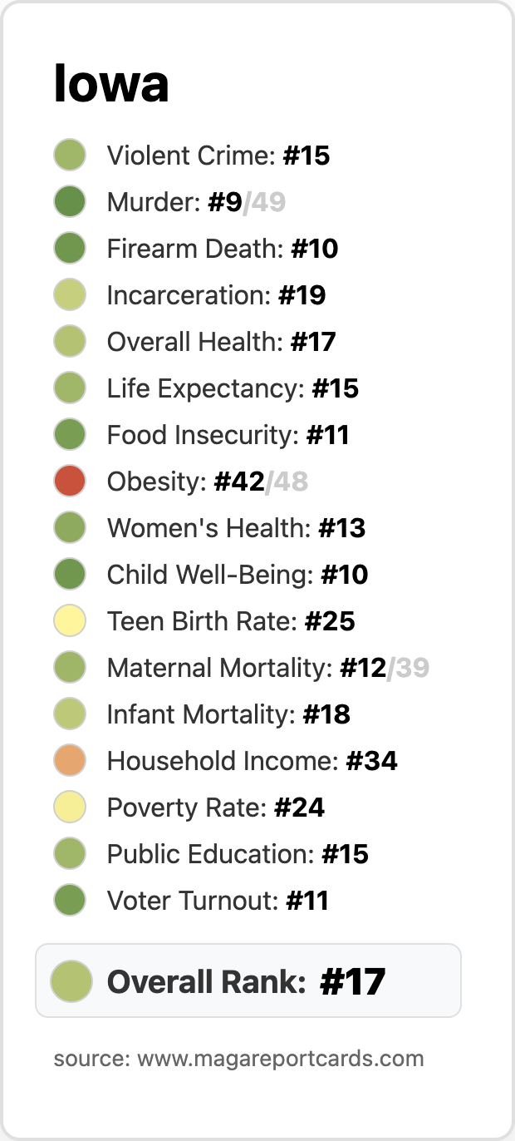Click the yellow Poverty Rate indicator dot
The height and width of the screenshot is (1141, 515).
pyautogui.click(x=70, y=808)
